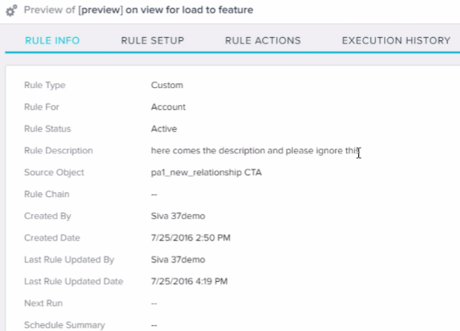The width and height of the screenshot is (460, 331).
Task: Click the last updated date 7/25/2016 4:19 PM
Action: (x=189, y=282)
